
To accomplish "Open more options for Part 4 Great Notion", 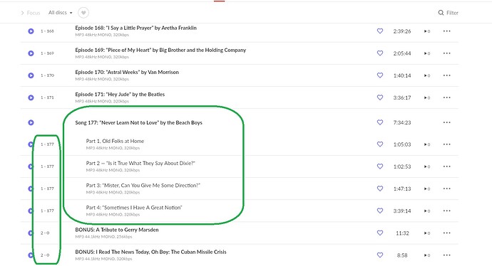I will pyautogui.click(x=447, y=211).
